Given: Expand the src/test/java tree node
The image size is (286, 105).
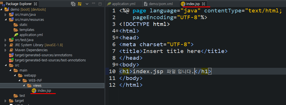Looking at the screenshot, I should point(5,40).
